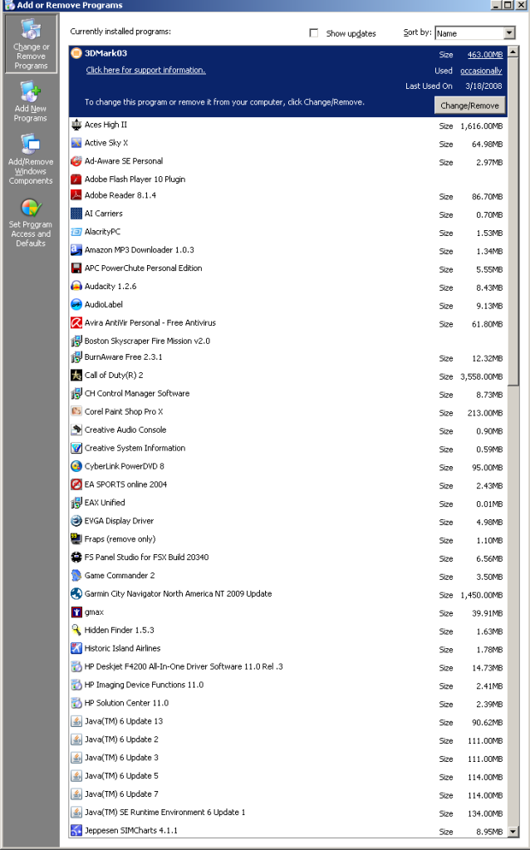Click Change/Remove for 3DMark03
Screen dimensions: 530x850
(x=469, y=106)
